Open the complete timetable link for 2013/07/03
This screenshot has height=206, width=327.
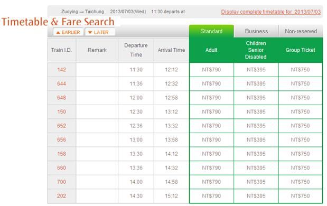coord(270,12)
